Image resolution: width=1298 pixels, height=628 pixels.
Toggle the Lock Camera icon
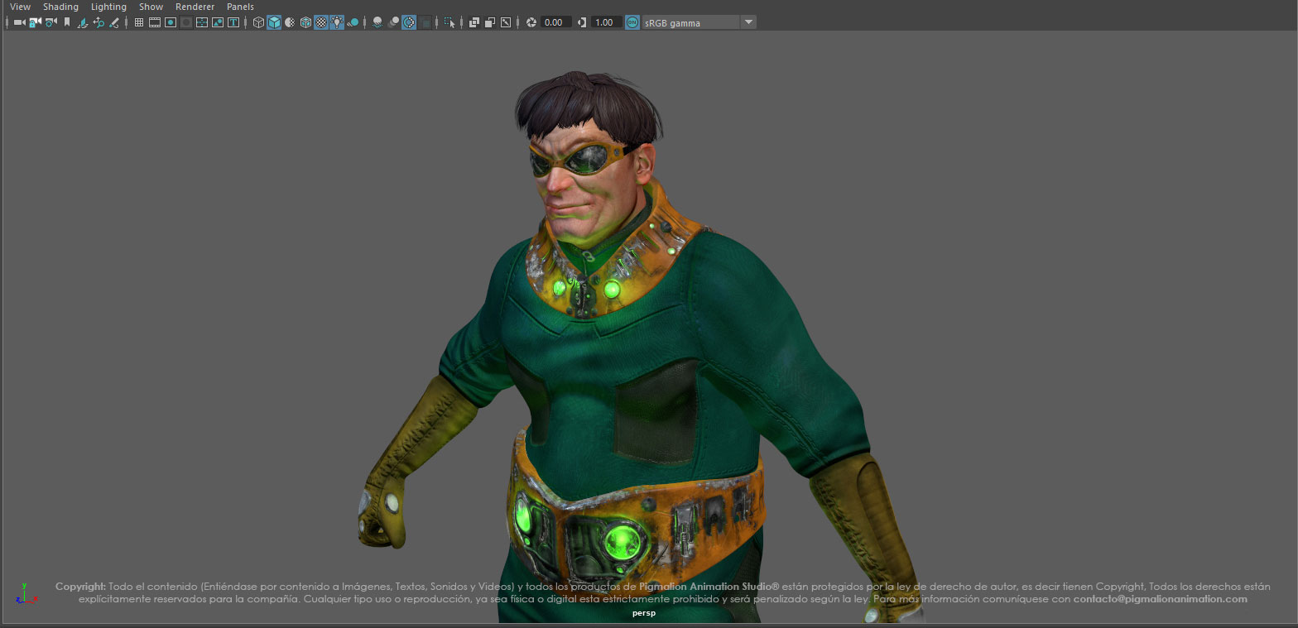tap(35, 22)
